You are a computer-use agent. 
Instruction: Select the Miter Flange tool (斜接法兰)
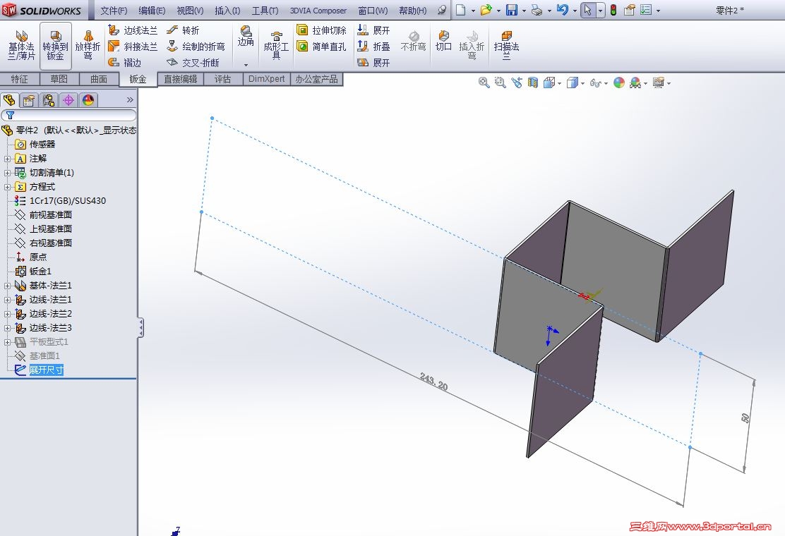pos(133,47)
